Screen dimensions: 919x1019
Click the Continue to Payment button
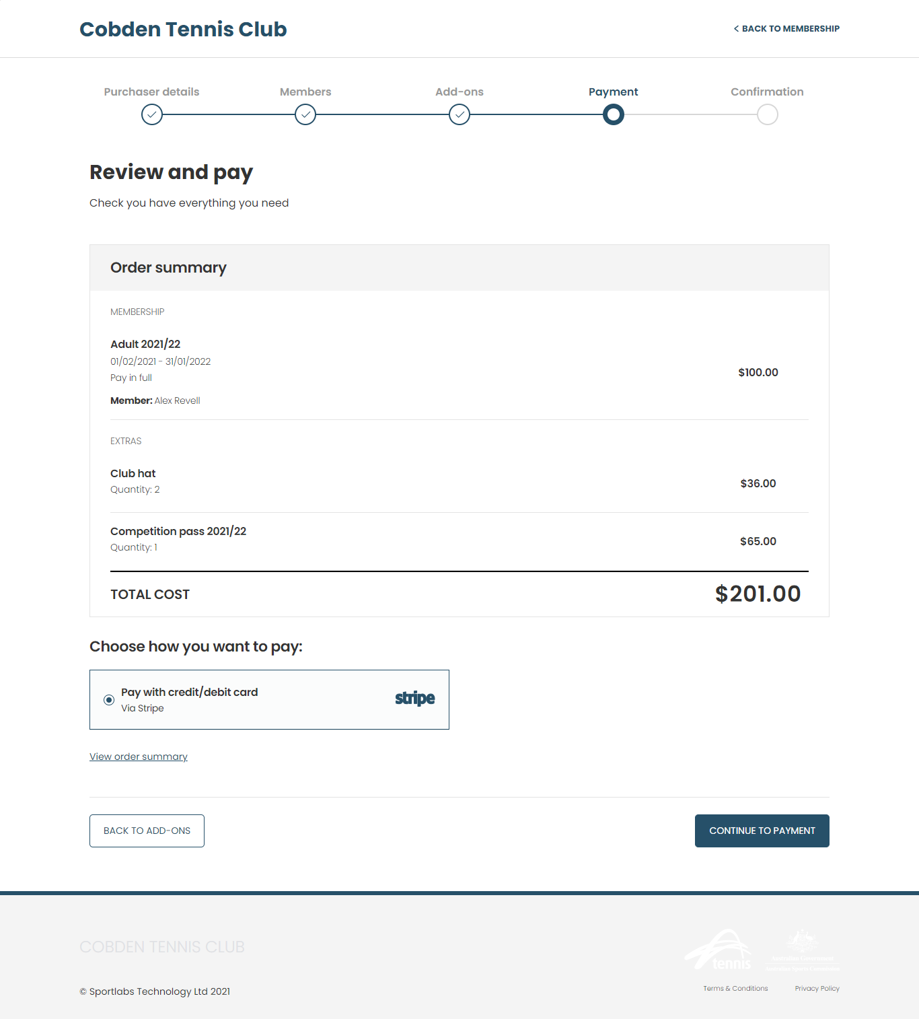(762, 831)
